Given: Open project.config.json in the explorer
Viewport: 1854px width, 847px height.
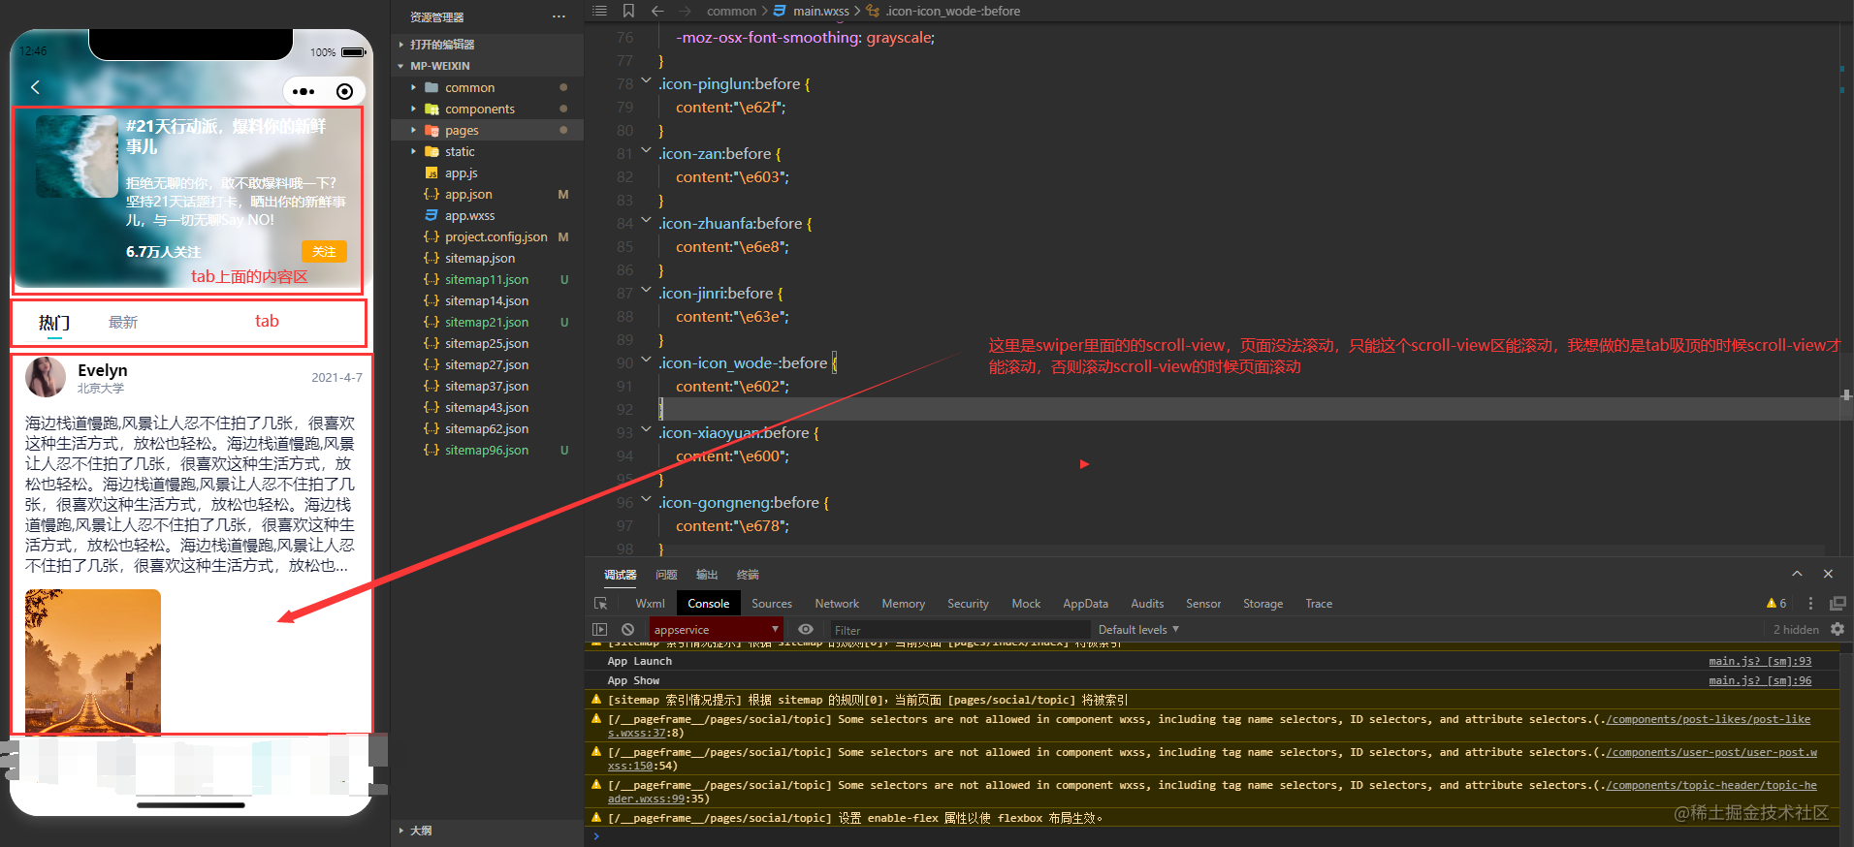Looking at the screenshot, I should (495, 236).
